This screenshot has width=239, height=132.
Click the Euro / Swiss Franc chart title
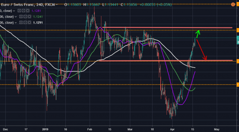coord(28,5)
